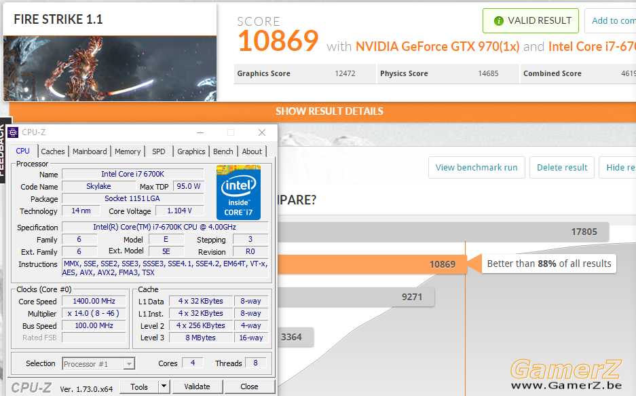Go to the Bench tab

(223, 151)
